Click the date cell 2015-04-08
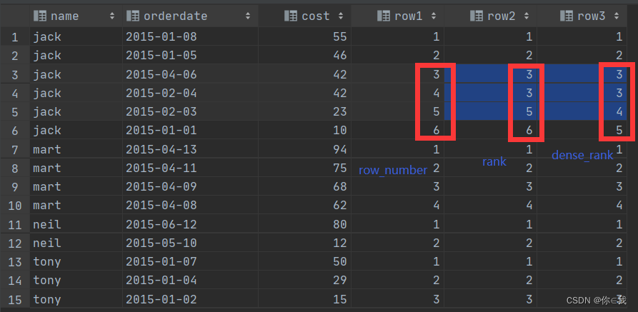This screenshot has height=312, width=638. [190, 205]
